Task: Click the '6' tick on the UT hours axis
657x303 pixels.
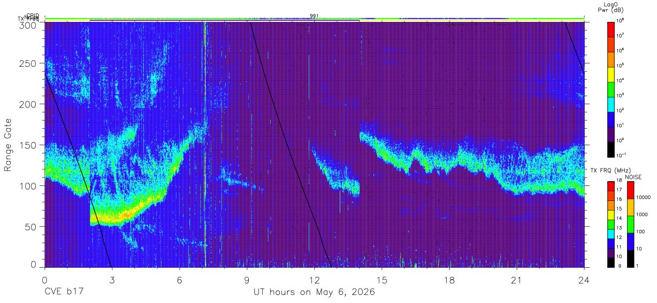Action: point(179,279)
